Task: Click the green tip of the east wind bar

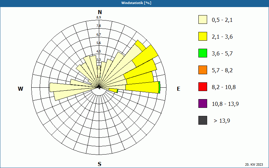Action: [x=159, y=87]
